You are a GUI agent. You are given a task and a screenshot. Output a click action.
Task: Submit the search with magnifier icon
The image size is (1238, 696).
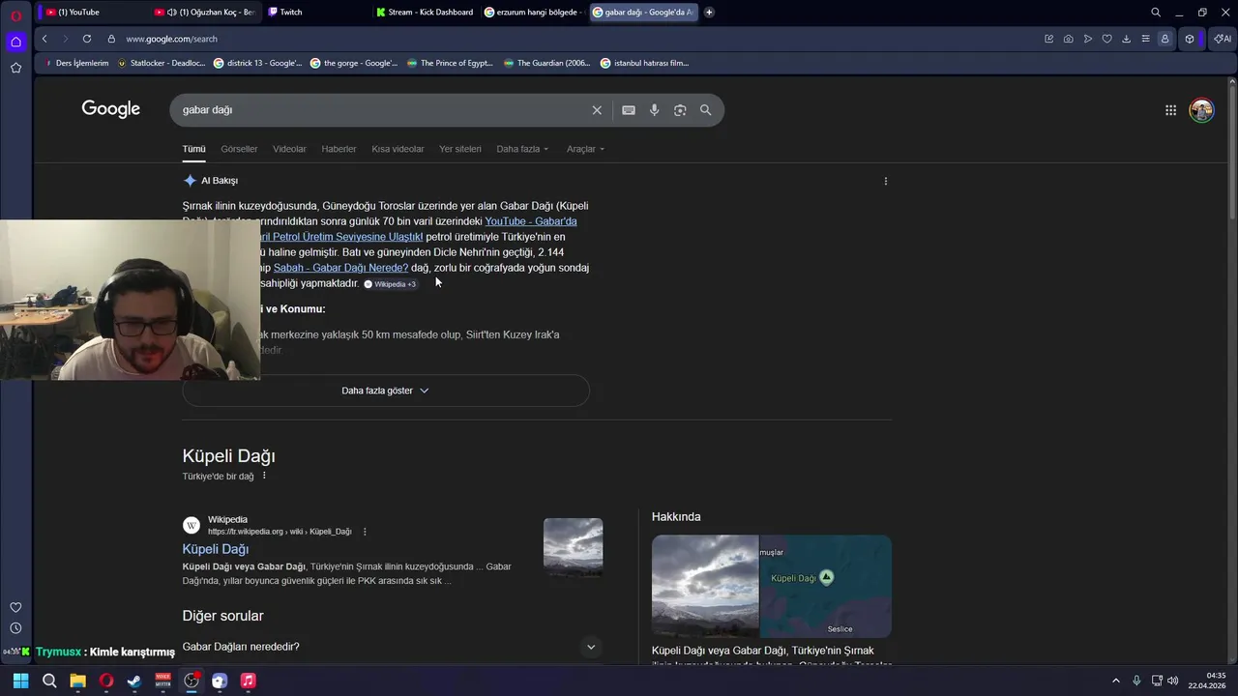pyautogui.click(x=706, y=110)
